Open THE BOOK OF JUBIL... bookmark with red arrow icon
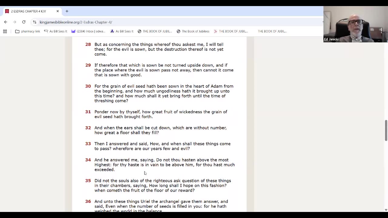Image resolution: width=388 pixels, height=218 pixels. tap(231, 31)
